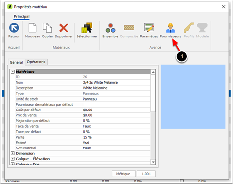Expand the Dimension property group
The image size is (233, 184).
click(13, 153)
